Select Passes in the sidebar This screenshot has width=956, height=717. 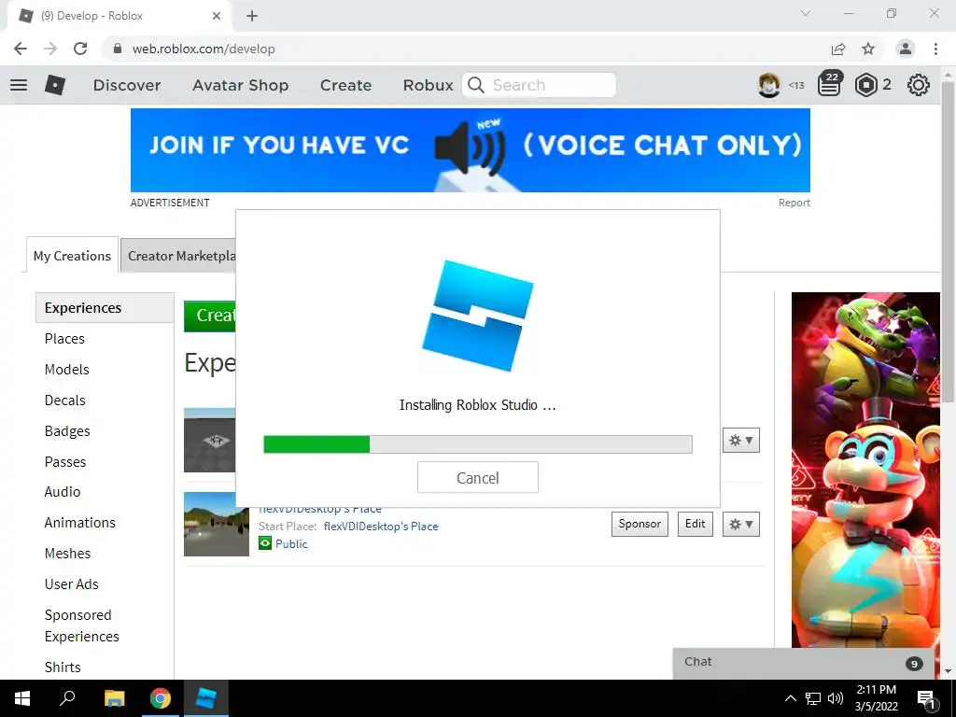(x=65, y=461)
